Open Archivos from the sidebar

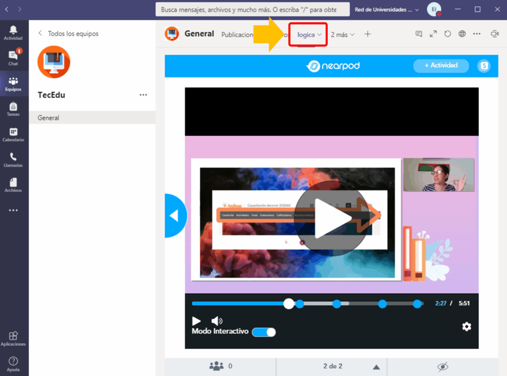[x=13, y=185]
